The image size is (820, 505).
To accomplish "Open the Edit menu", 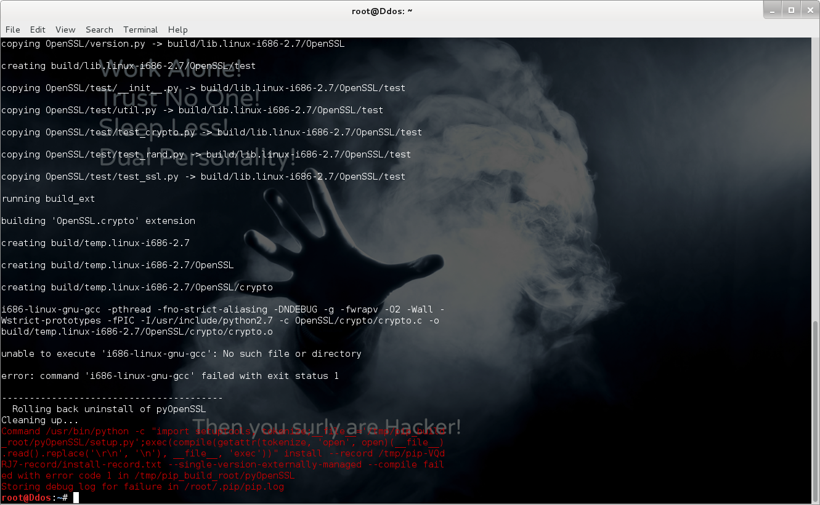I will [x=38, y=30].
